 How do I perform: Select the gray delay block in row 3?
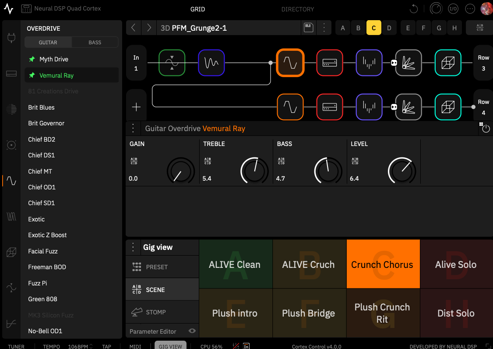408,63
